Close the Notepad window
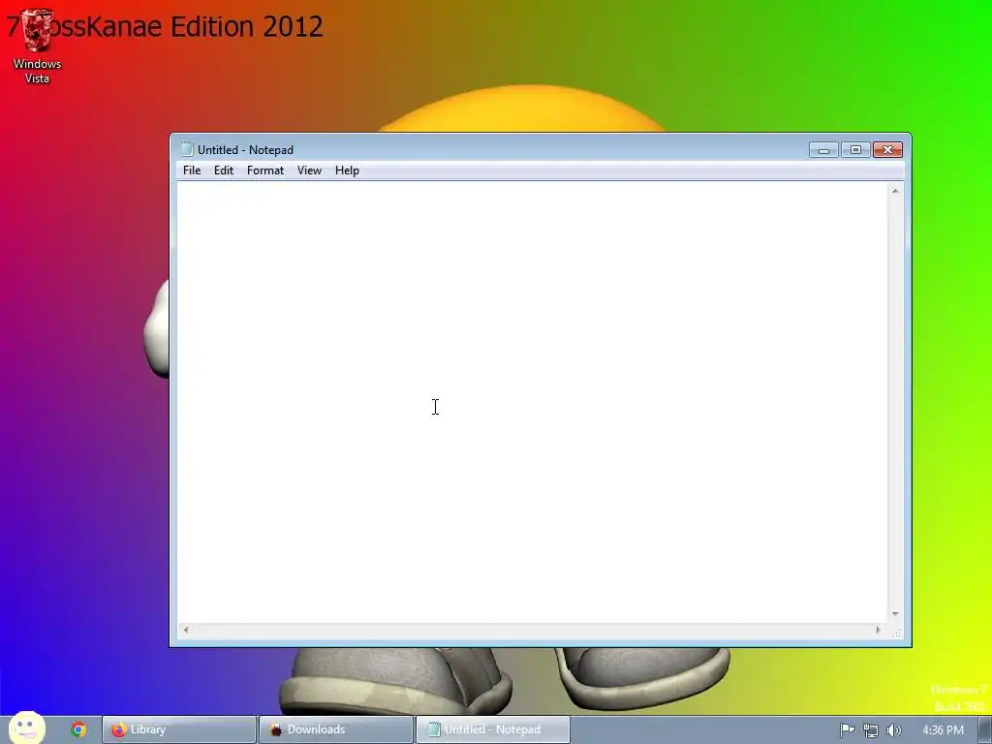Image resolution: width=992 pixels, height=744 pixels. coord(887,150)
